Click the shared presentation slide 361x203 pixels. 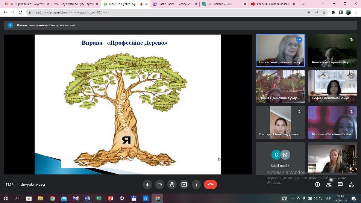click(128, 105)
